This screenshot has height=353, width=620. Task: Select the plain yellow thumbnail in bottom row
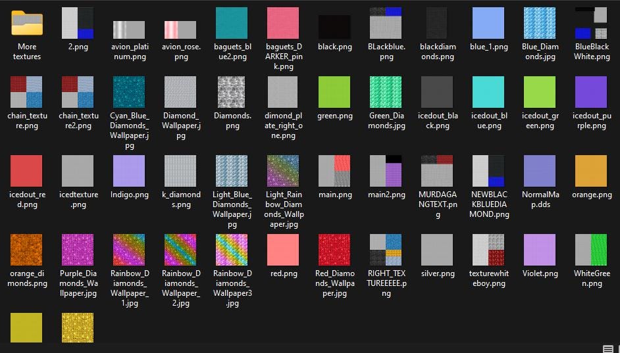pos(26,328)
